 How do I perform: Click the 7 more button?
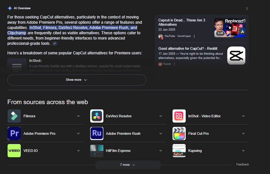[128, 165]
